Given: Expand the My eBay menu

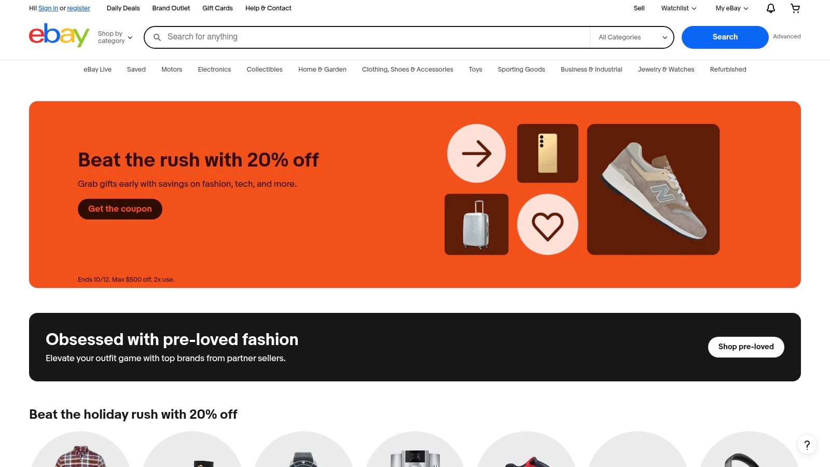Looking at the screenshot, I should coord(732,8).
